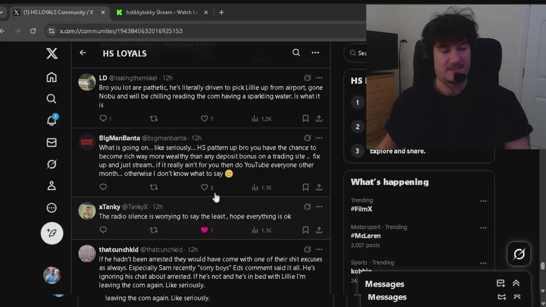
Task: Go back using the header arrow
Action: point(83,53)
